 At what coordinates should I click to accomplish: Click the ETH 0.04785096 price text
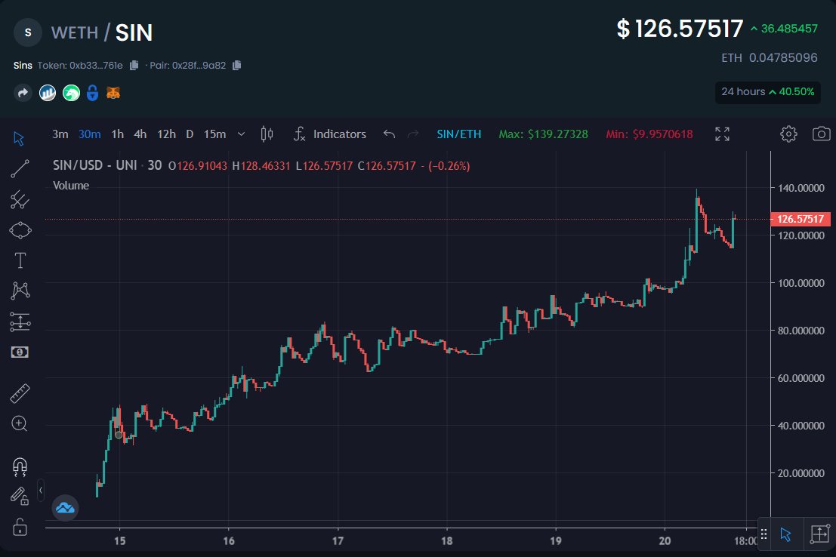(770, 57)
